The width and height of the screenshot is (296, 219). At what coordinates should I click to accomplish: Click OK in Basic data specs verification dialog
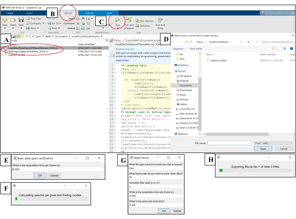point(39,175)
